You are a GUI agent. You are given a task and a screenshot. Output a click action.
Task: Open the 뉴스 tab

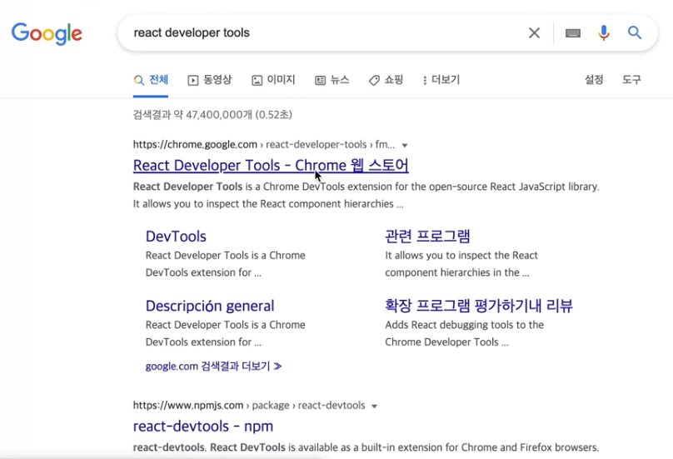(332, 80)
